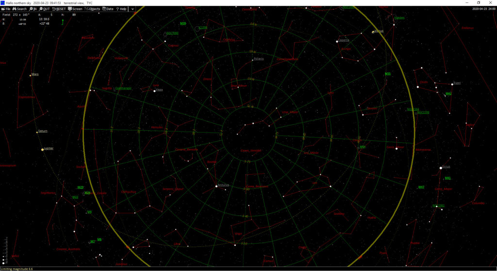Open the Screen menu
The width and height of the screenshot is (497, 271).
pyautogui.click(x=75, y=9)
